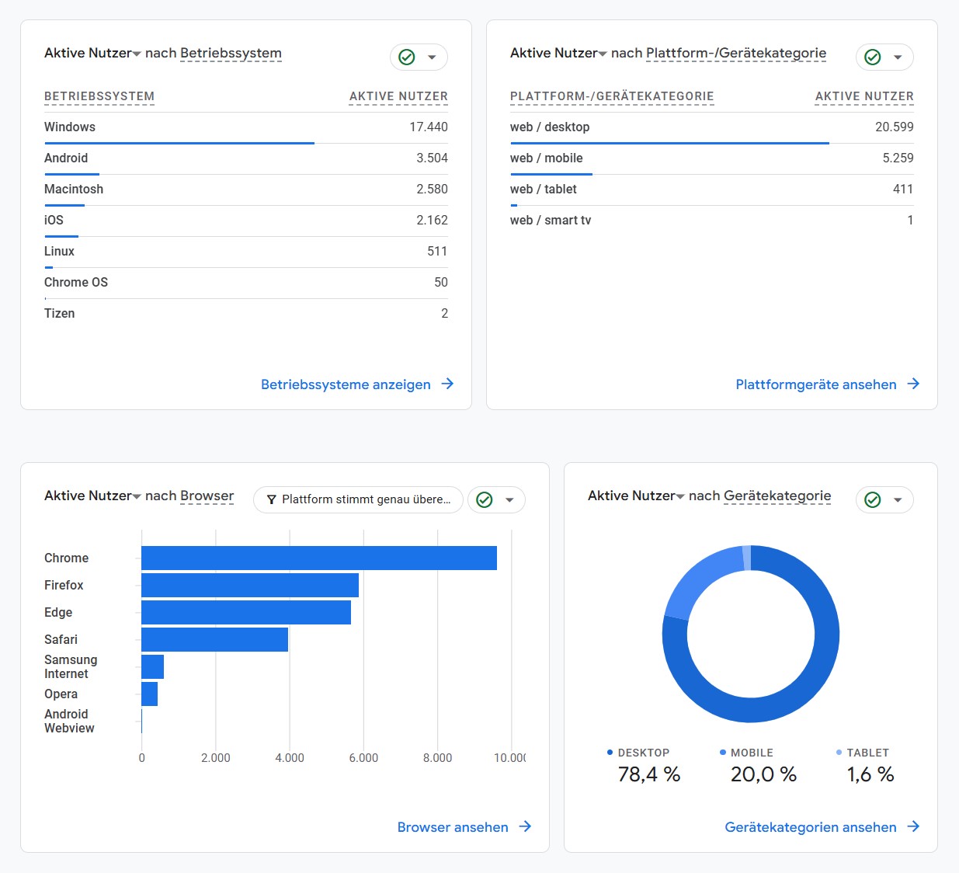Click the green checkmark in the Plattform-/Gerätekategorie card

pos(872,57)
